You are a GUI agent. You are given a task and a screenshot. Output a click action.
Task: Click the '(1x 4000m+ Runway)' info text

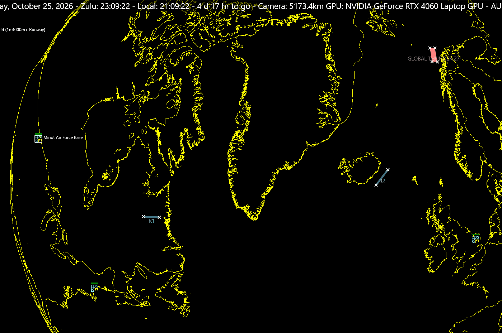[25, 30]
